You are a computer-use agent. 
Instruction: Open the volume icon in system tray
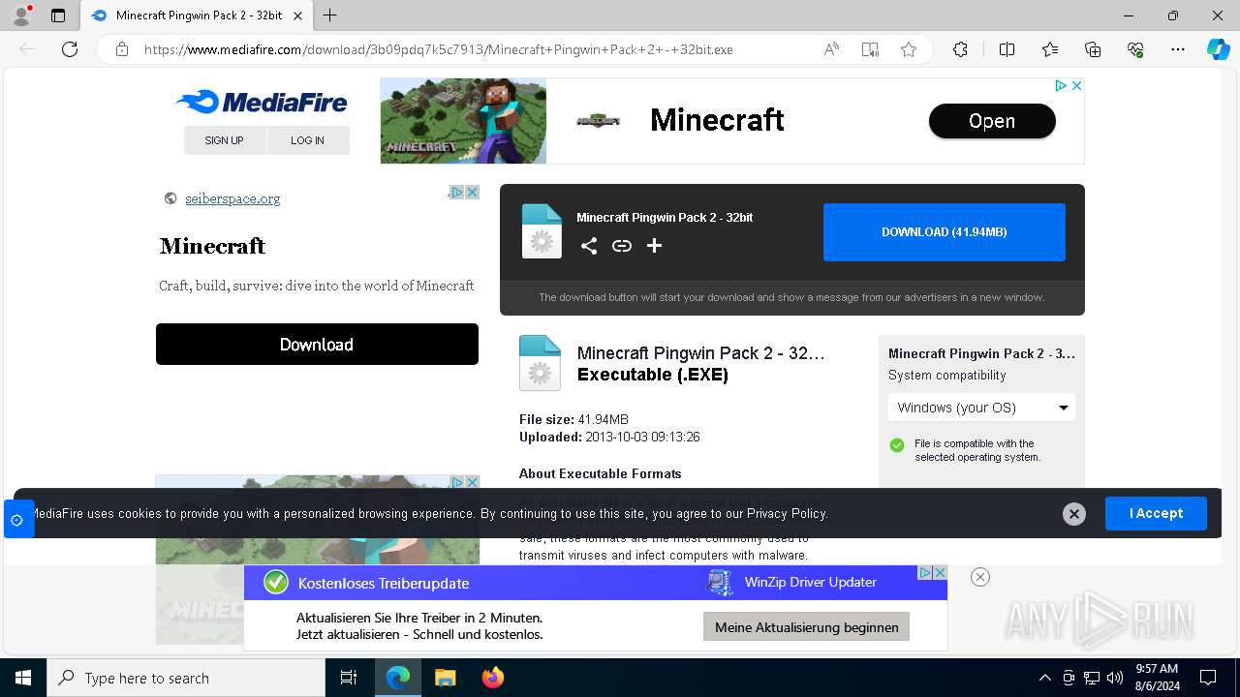click(x=1115, y=678)
